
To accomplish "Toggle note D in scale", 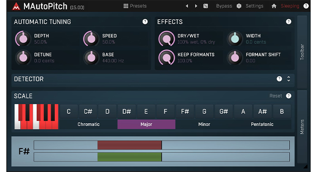I will (x=107, y=111).
